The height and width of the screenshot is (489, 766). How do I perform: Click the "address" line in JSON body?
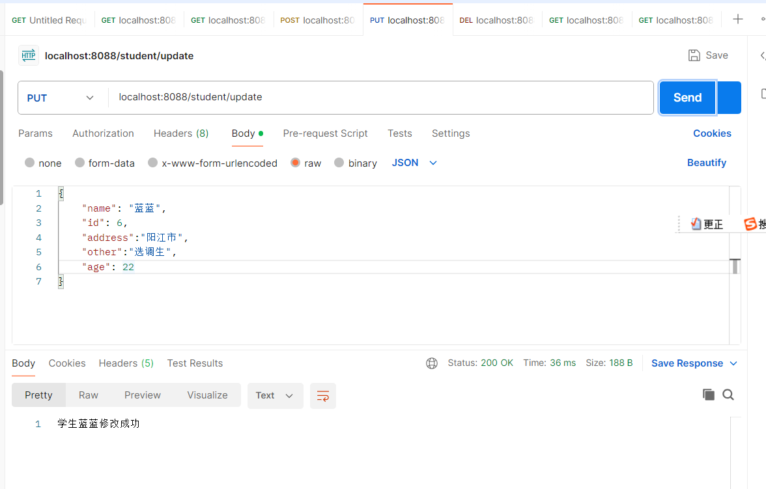pyautogui.click(x=135, y=238)
